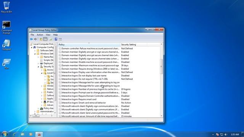Open the View menu
The image size is (244, 137).
coord(48,35)
